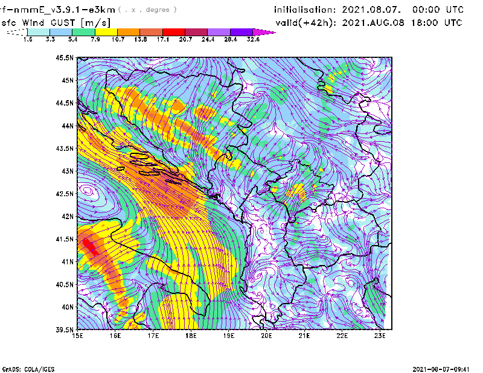483x373 pixels.
Task: Click the 43.5N latitude axis label
Action: tap(65, 148)
